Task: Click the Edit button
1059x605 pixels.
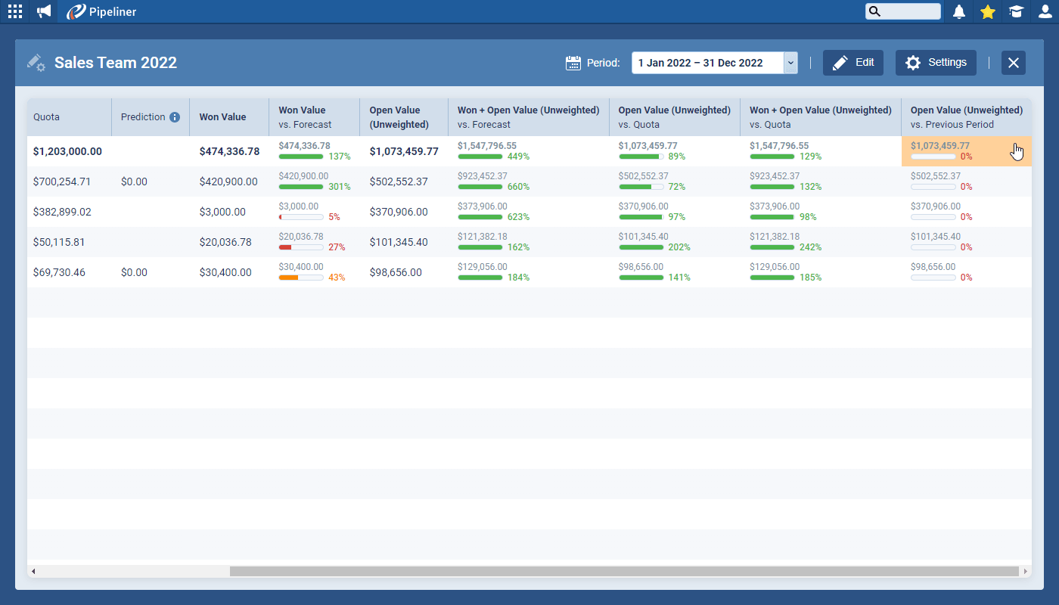Action: 852,63
